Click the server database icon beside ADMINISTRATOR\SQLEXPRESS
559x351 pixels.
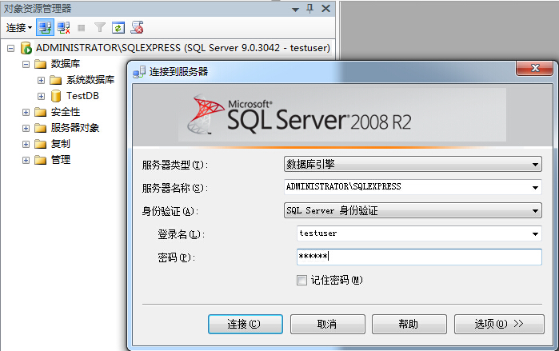(26, 48)
